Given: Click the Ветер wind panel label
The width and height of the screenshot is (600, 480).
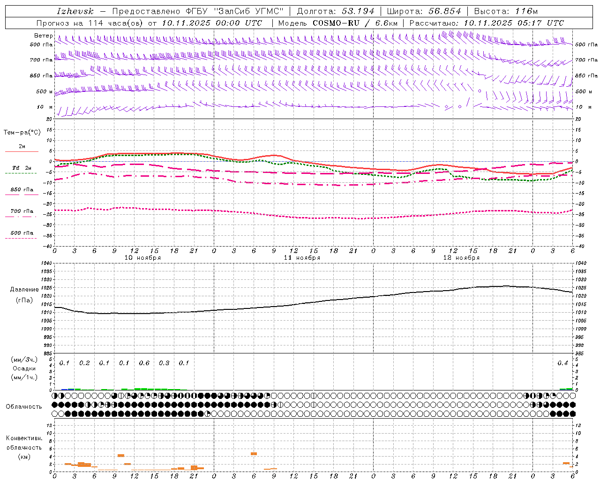Looking at the screenshot, I should tap(43, 36).
